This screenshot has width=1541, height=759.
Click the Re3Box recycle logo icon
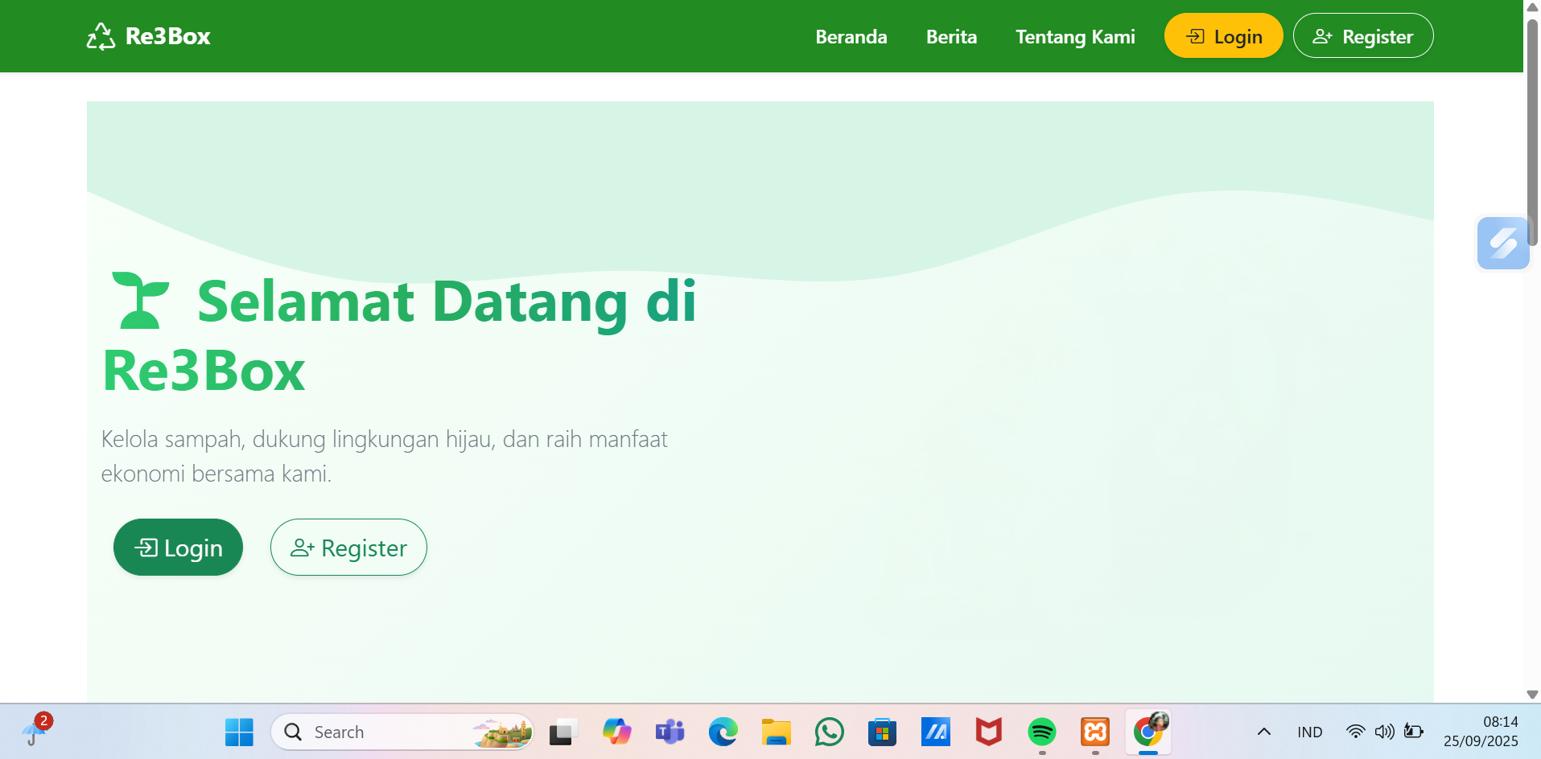pyautogui.click(x=101, y=36)
